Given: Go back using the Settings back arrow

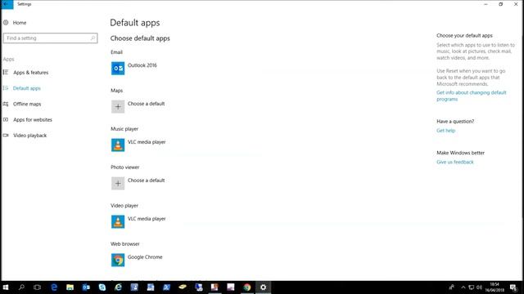Looking at the screenshot, I should (x=7, y=4).
